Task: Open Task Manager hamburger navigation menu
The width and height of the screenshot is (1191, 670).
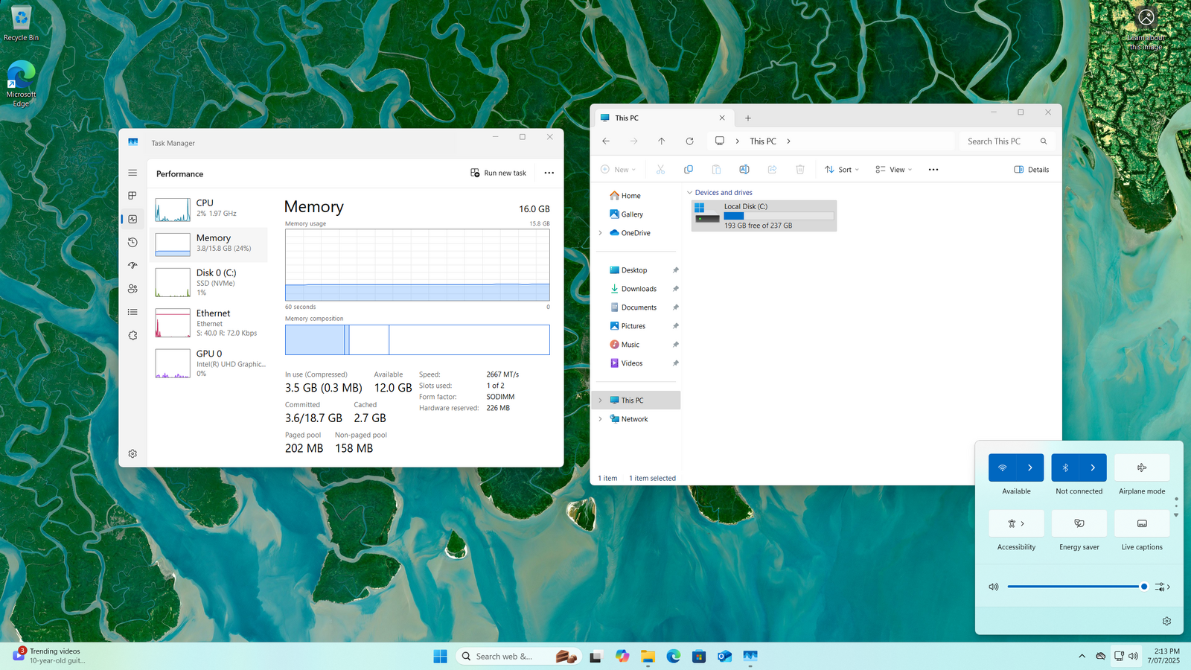Action: point(132,173)
